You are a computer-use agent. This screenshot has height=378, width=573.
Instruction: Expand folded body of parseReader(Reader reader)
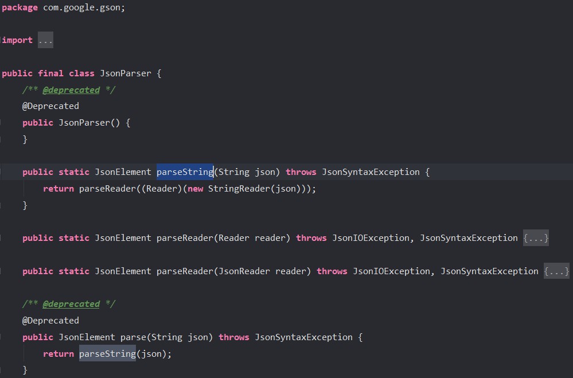(x=536, y=238)
